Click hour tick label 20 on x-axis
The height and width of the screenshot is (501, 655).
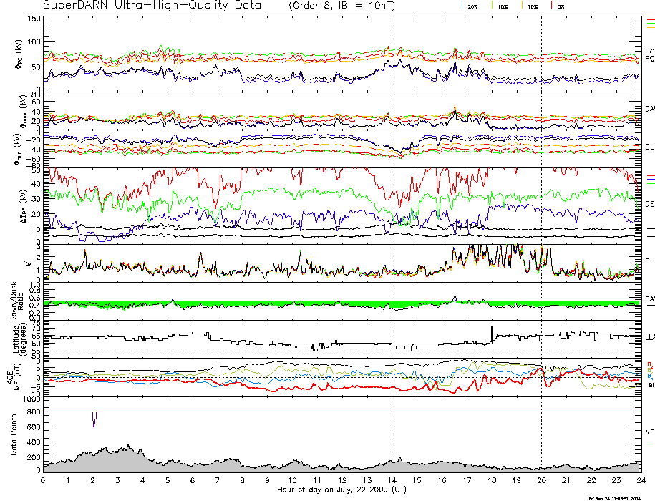coord(541,480)
